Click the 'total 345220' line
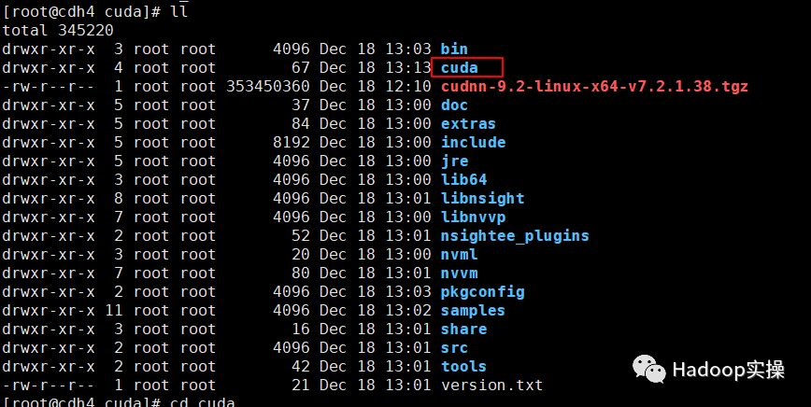This screenshot has width=811, height=407. click(x=57, y=30)
